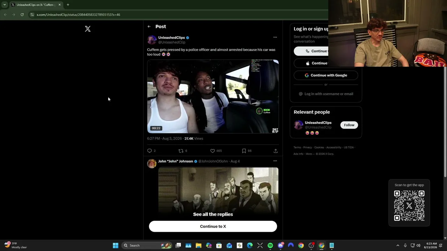Open the more options menu on UnleashedClips post
The width and height of the screenshot is (447, 251).
pos(275,37)
